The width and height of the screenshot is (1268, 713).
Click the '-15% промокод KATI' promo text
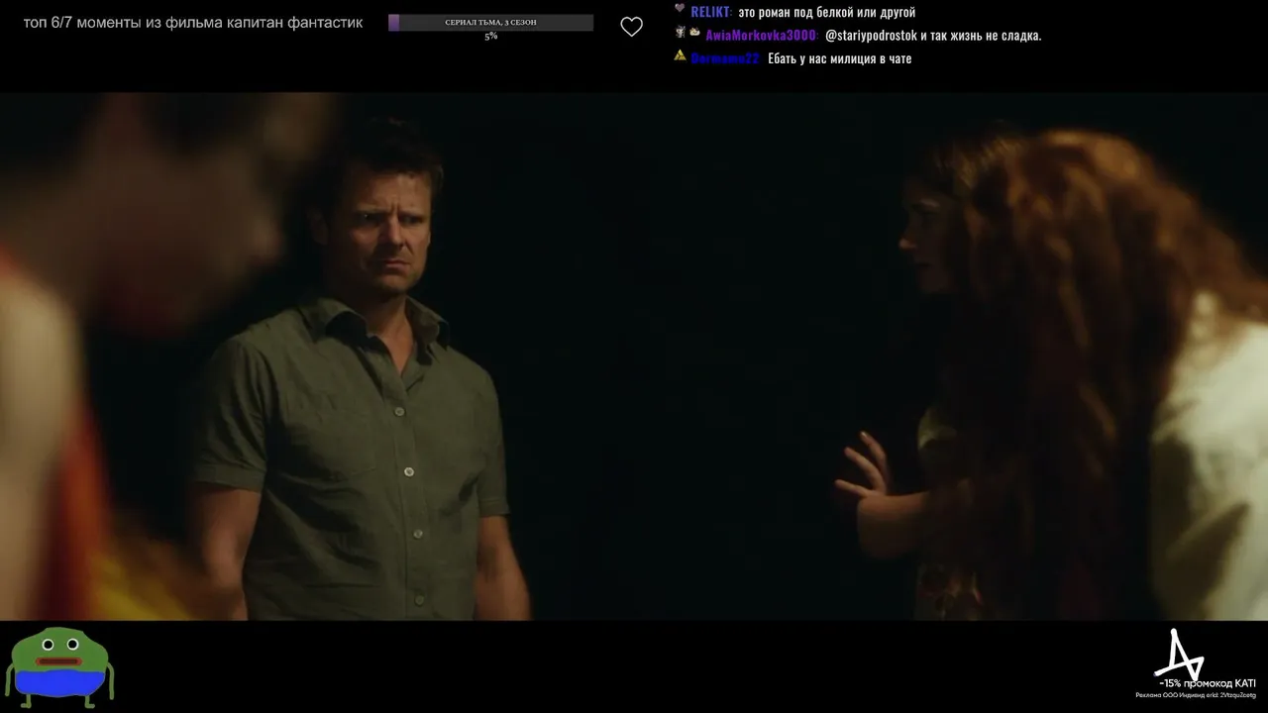1207,684
